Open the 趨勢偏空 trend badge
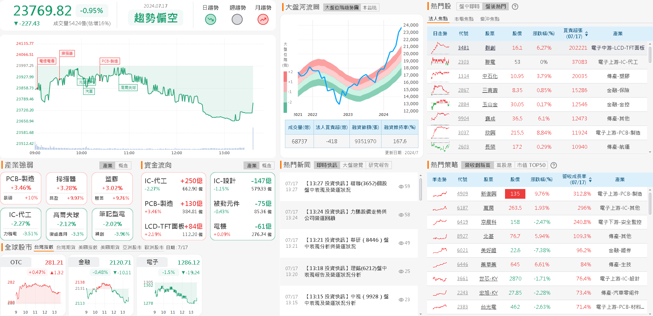The width and height of the screenshot is (653, 316). coord(156,18)
